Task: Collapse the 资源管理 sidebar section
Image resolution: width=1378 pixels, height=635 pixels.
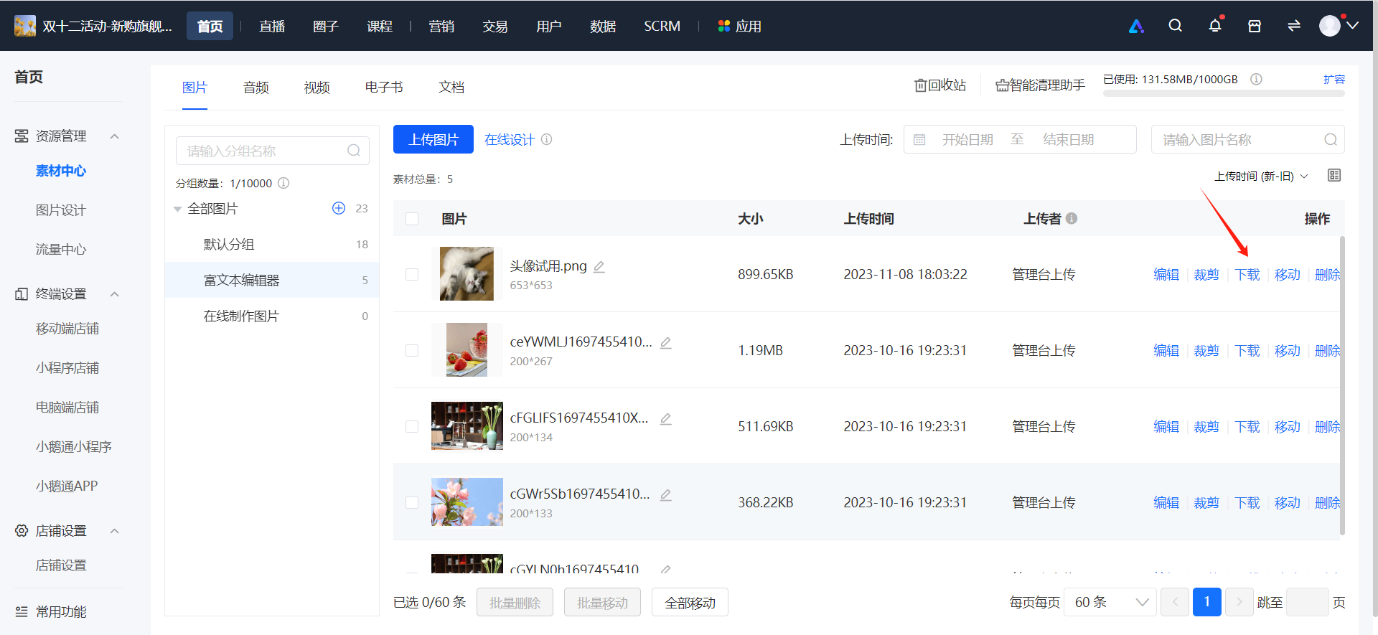Action: pos(114,136)
